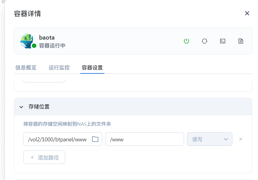The width and height of the screenshot is (258, 180).
Task: Close the 容器详情 dialog
Action: [247, 13]
